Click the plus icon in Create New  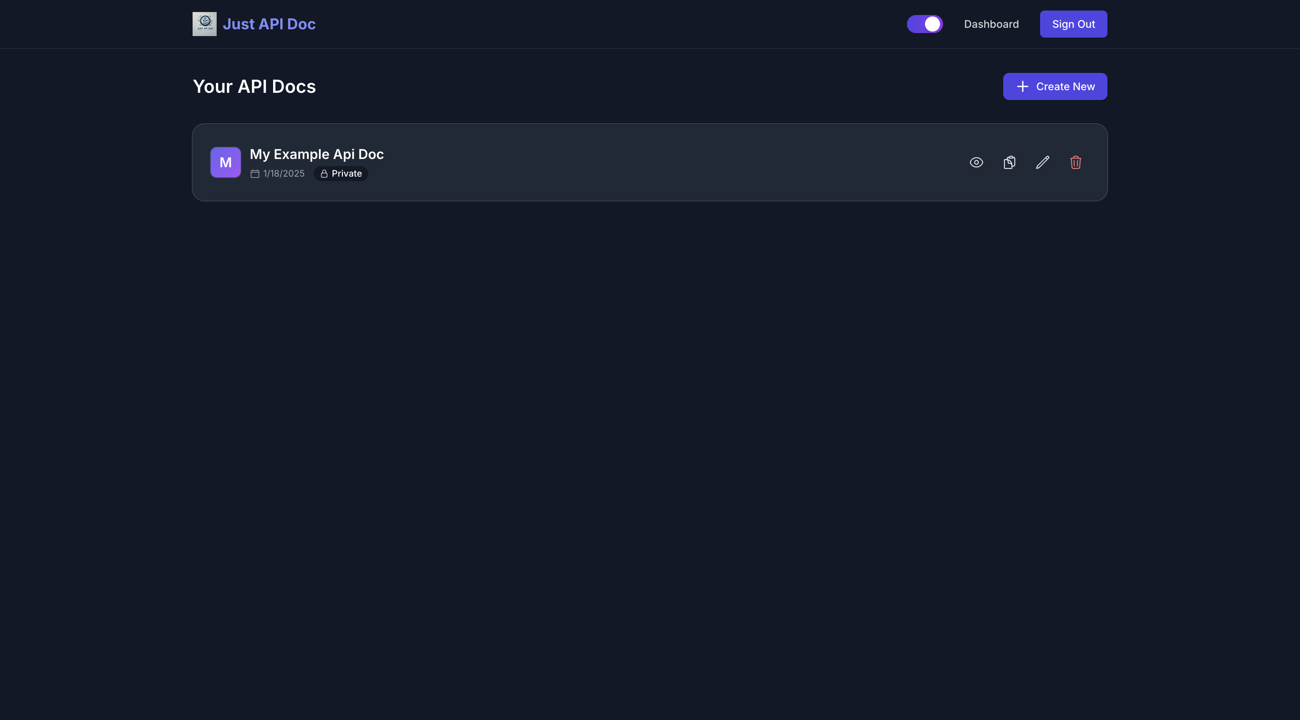tap(1022, 87)
